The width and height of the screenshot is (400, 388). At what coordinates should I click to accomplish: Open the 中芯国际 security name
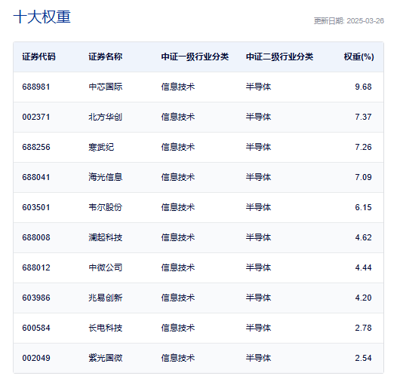pos(106,87)
